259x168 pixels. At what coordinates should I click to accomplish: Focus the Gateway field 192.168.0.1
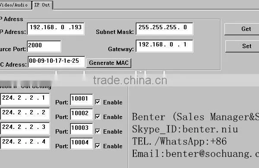(164, 46)
